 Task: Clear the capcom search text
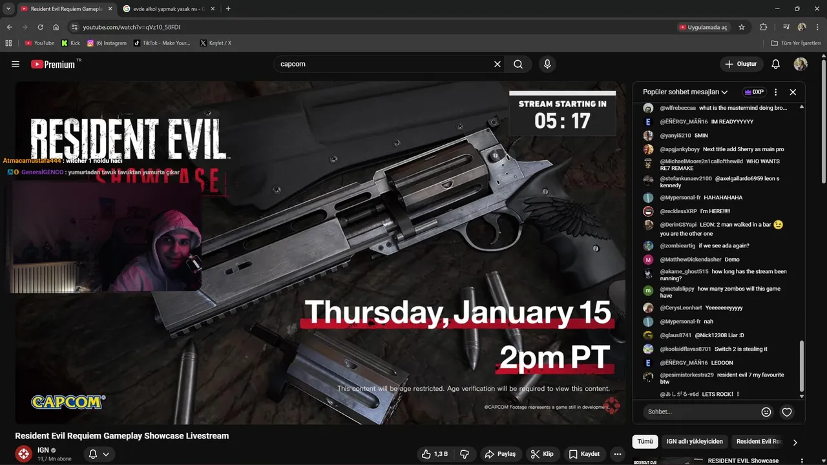(497, 64)
